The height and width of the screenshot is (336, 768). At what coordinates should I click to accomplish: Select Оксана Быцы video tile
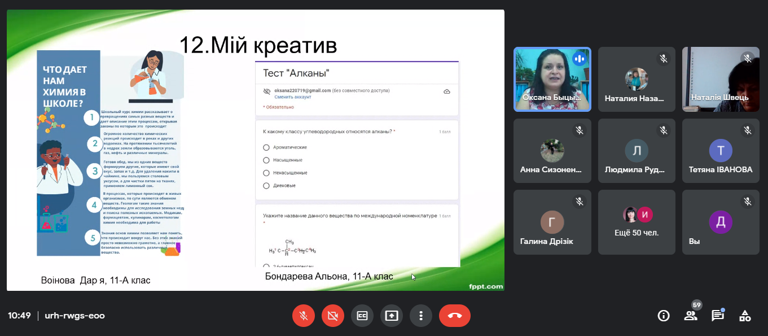[552, 79]
